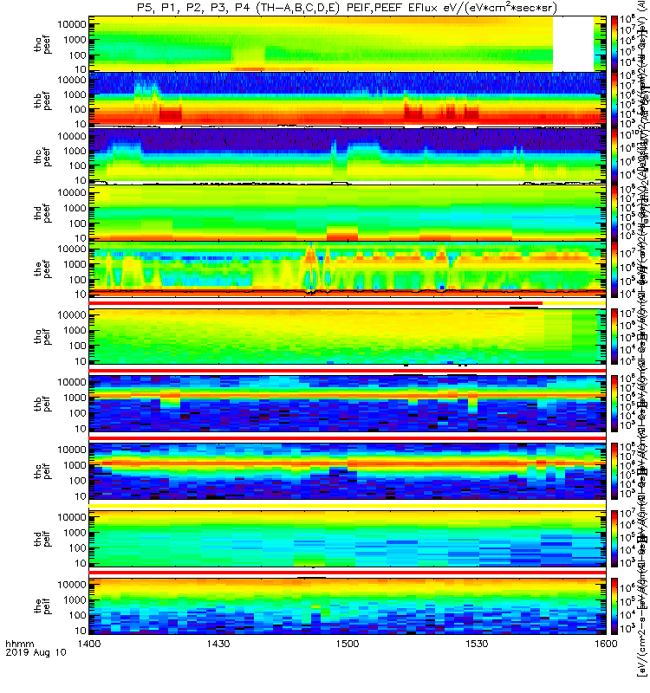Viewport: 650px width, 693px height.
Task: Click the 'the peef' electron spectrogram
Action: 348,269
